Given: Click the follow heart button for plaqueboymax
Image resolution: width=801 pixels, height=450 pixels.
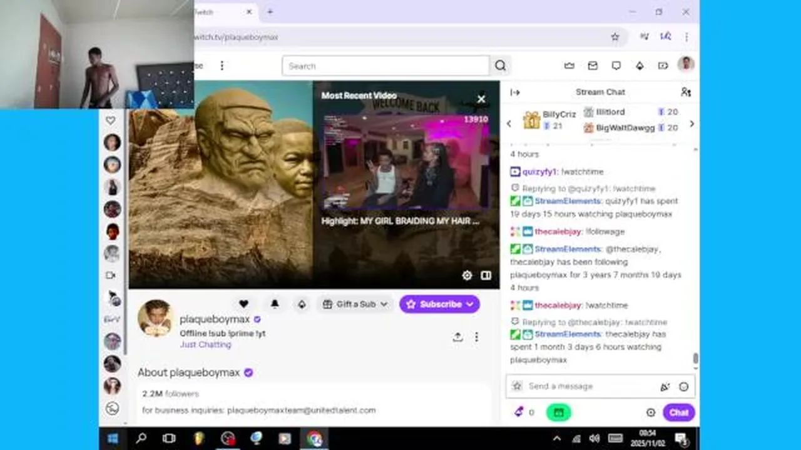Looking at the screenshot, I should pyautogui.click(x=243, y=304).
